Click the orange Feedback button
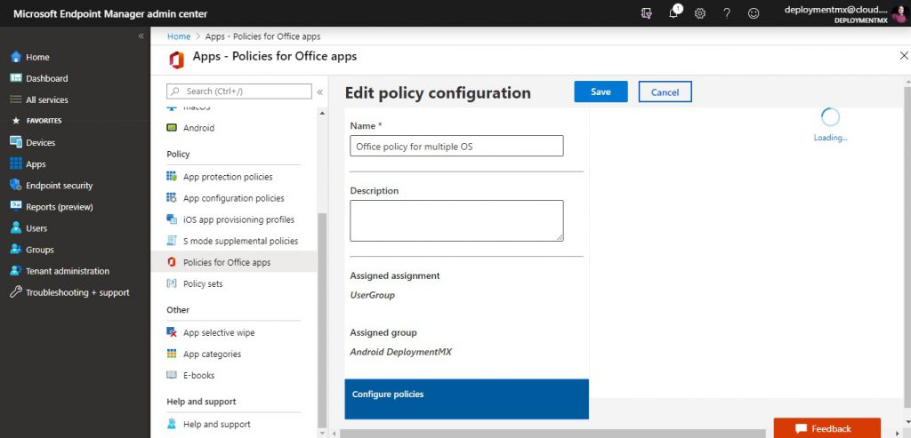The height and width of the screenshot is (438, 911). coord(826,428)
